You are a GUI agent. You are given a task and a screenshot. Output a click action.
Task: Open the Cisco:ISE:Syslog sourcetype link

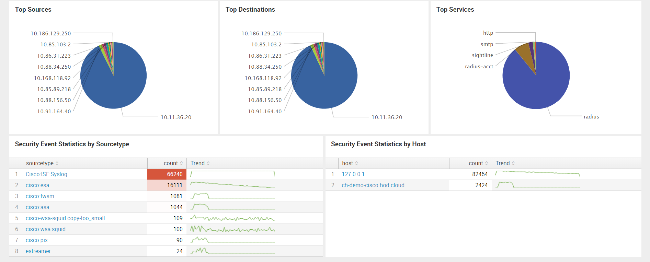(46, 174)
